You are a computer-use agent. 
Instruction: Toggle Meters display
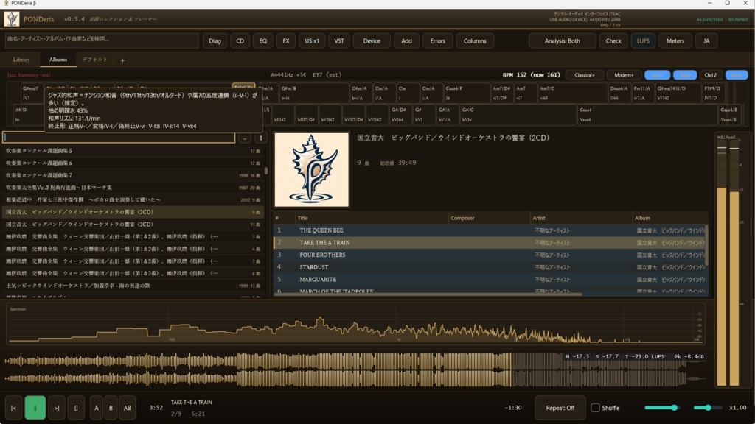click(x=675, y=41)
